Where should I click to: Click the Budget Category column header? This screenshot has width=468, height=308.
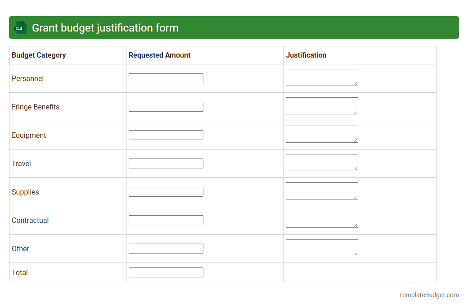tap(39, 55)
